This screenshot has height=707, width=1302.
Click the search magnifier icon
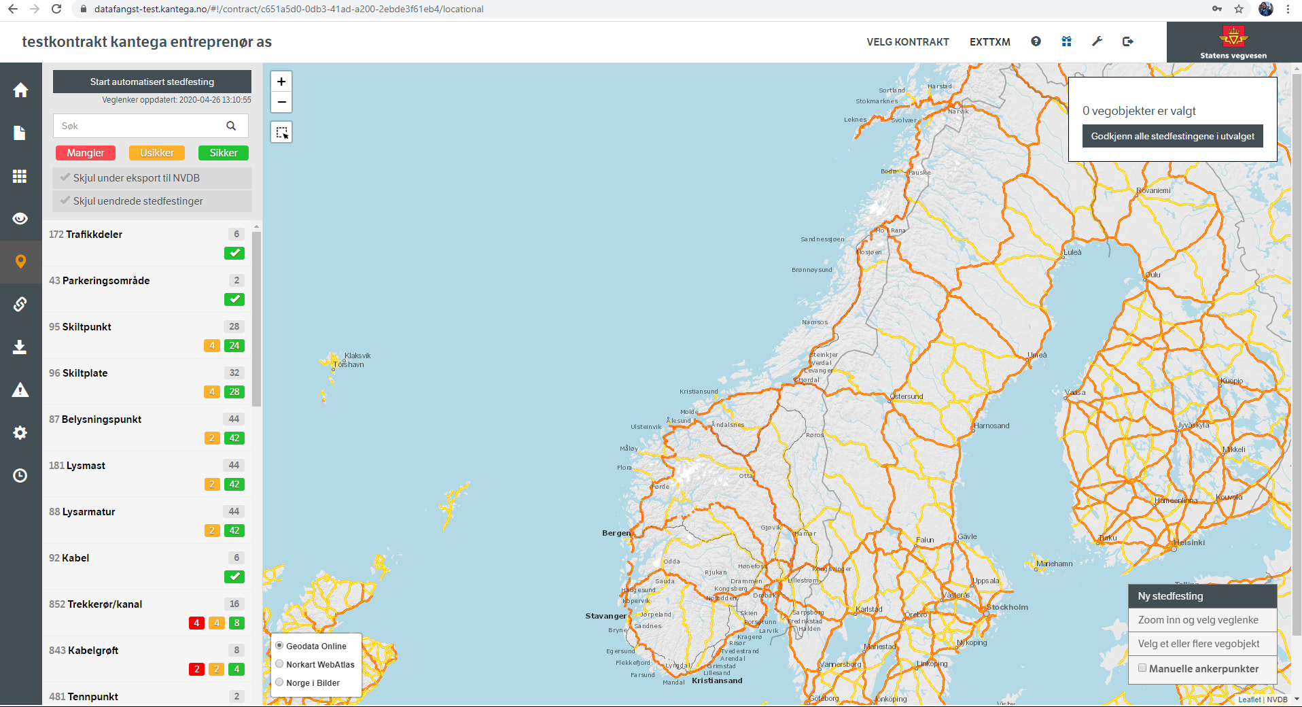[231, 126]
